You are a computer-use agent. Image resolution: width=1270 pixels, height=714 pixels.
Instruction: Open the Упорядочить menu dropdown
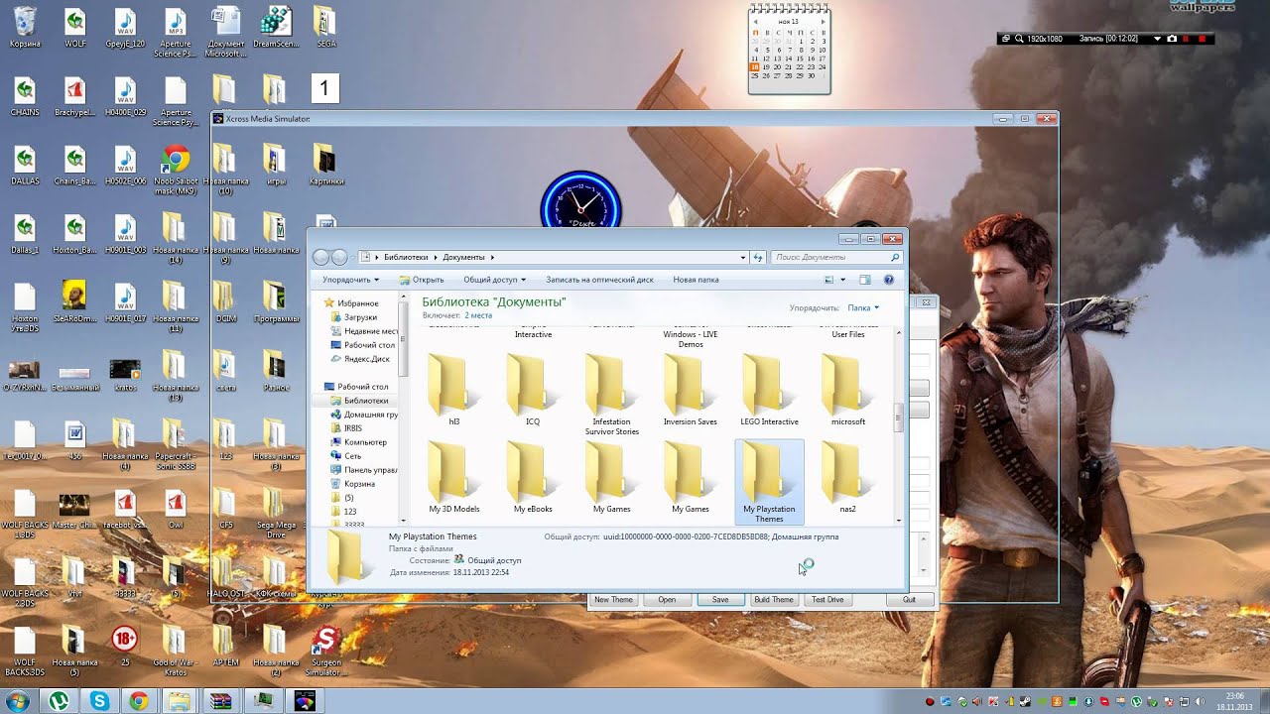[350, 280]
